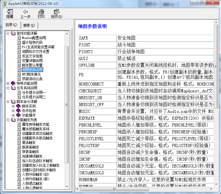The width and height of the screenshot is (221, 194).
Task: Click the page icon beside NPC脚本美化
Action: coord(19,74)
